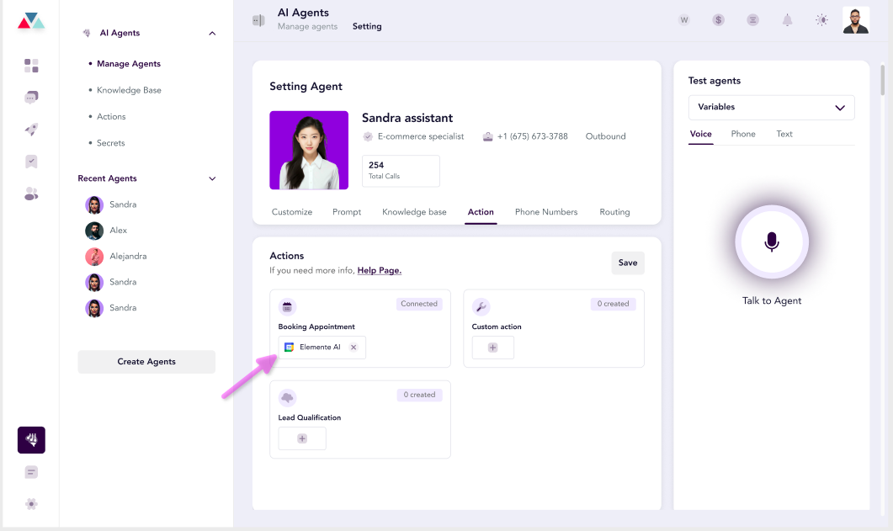Open the first Sandra recent agent
Viewport: 893px width, 531px height.
point(111,204)
